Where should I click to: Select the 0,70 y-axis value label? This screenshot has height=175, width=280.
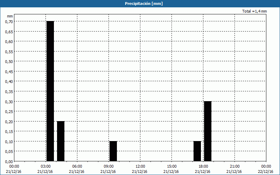point(9,21)
